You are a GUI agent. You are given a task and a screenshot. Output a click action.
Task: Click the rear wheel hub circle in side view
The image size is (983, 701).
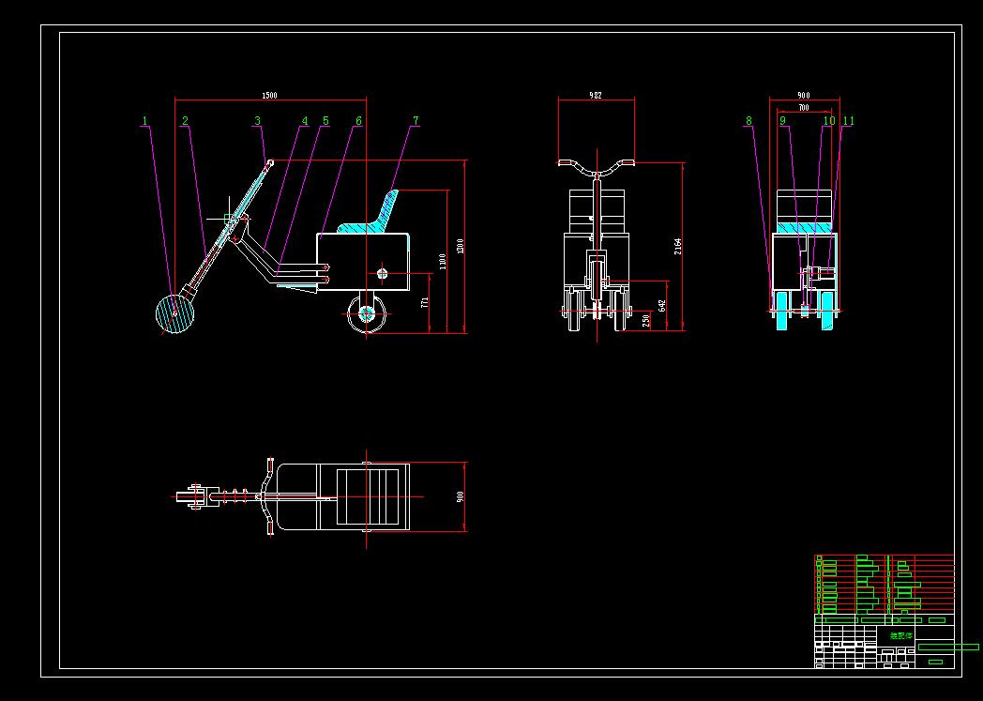(365, 312)
